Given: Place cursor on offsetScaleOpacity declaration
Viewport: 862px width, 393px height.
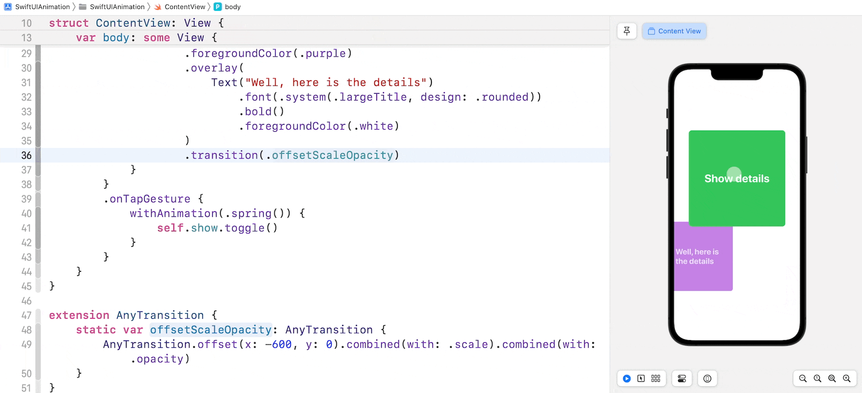Looking at the screenshot, I should [x=211, y=330].
